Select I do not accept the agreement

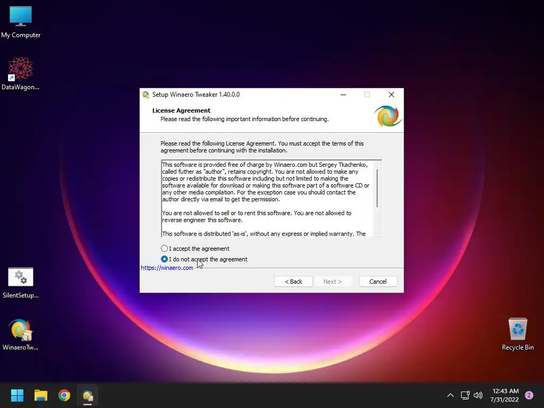pyautogui.click(x=205, y=259)
